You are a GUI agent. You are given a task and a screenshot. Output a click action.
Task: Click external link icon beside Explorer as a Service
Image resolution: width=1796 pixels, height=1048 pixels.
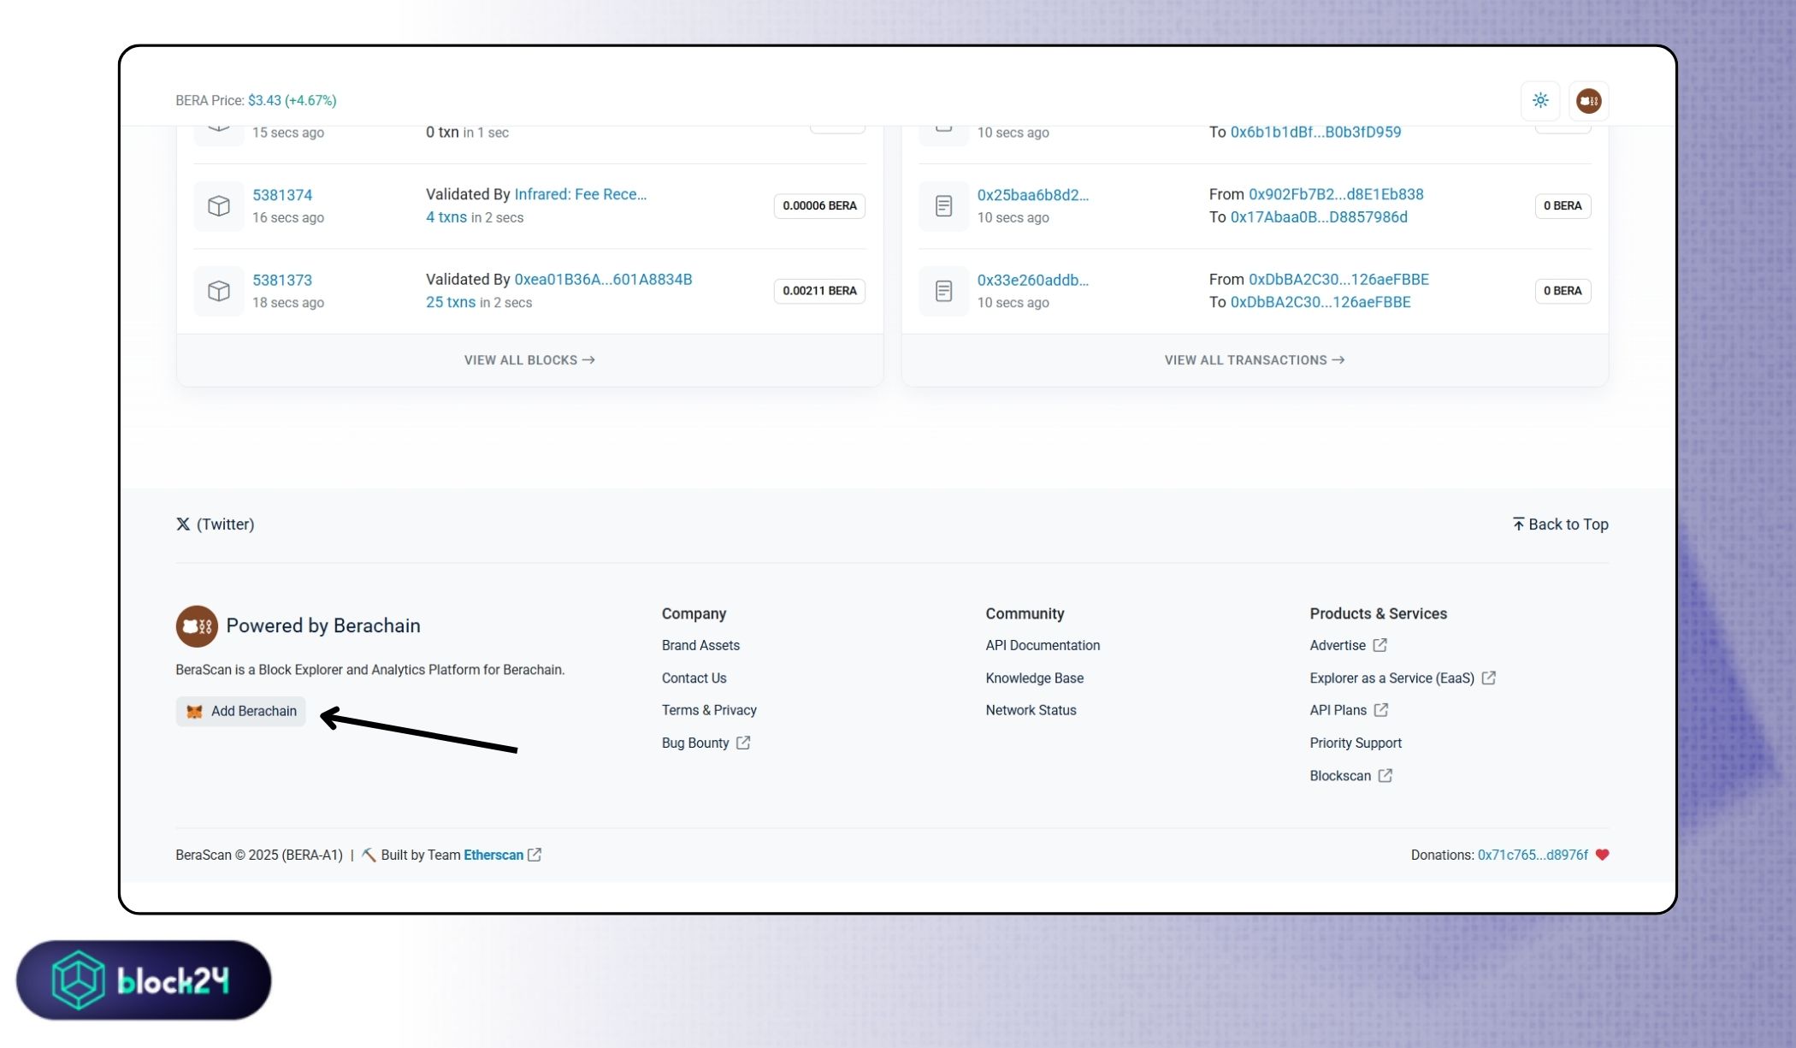click(x=1489, y=678)
